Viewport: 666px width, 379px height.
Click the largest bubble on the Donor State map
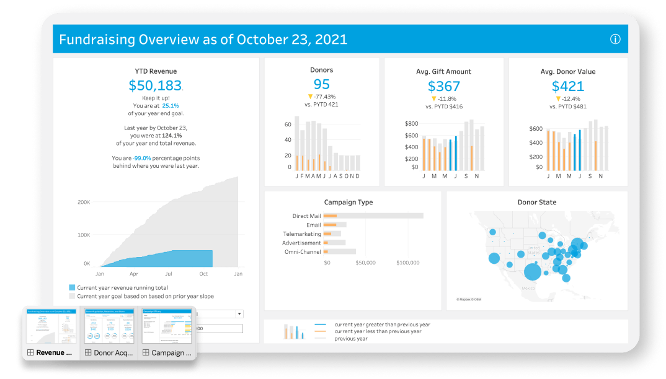point(532,272)
